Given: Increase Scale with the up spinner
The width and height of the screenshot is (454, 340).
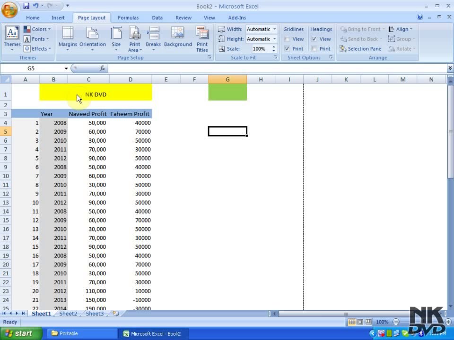Looking at the screenshot, I should (274, 47).
